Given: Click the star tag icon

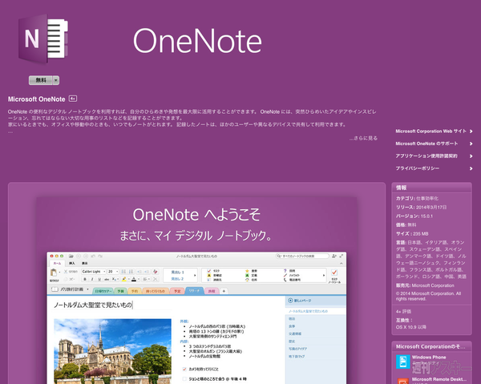Looking at the screenshot, I should click(247, 271).
